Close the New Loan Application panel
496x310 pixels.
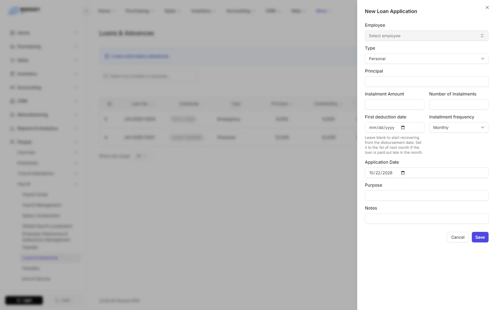[x=487, y=7]
